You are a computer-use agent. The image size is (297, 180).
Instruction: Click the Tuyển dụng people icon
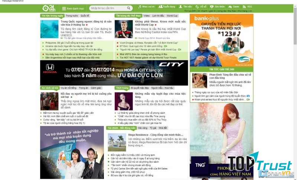[x=160, y=7]
